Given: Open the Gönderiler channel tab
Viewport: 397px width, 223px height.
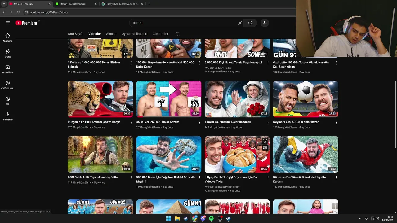Looking at the screenshot, I should pos(160,34).
